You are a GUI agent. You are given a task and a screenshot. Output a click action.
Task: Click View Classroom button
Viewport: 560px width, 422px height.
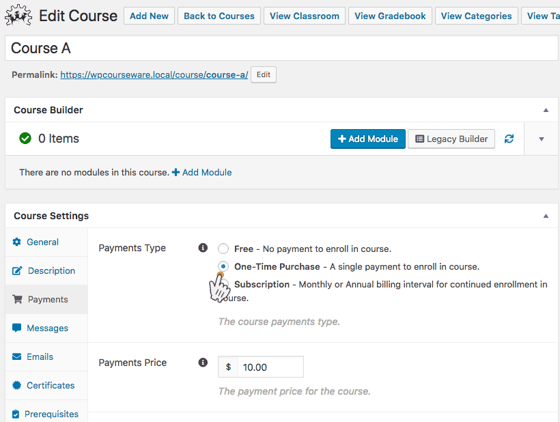point(305,16)
